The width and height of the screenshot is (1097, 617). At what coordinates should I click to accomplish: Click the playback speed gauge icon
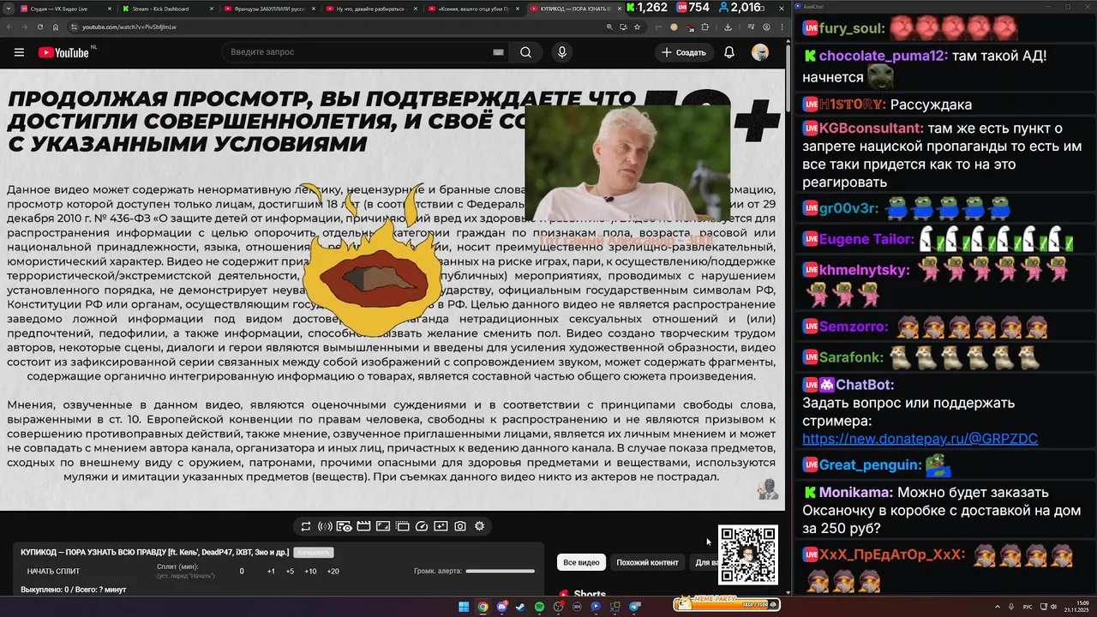[x=422, y=526]
